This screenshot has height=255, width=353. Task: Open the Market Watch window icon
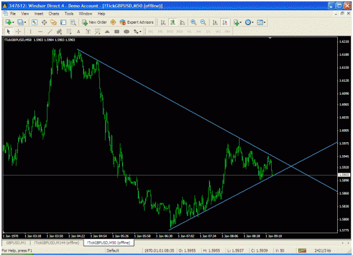click(34, 22)
